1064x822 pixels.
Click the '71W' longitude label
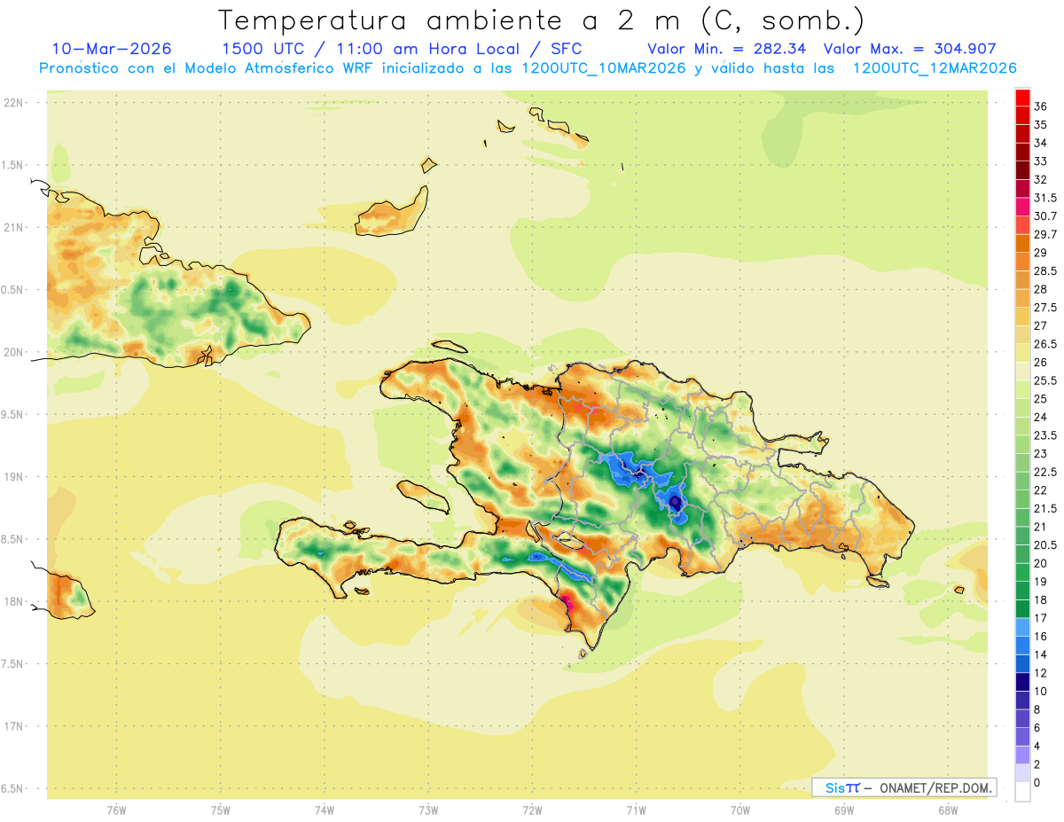click(x=636, y=810)
